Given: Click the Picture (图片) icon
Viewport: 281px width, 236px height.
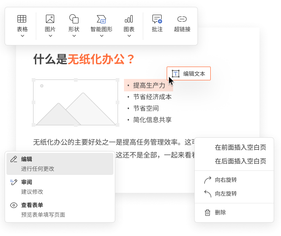Looking at the screenshot, I should tap(50, 19).
